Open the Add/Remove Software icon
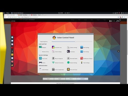Screen dimensions: 128x96 (x=82, y=58)
